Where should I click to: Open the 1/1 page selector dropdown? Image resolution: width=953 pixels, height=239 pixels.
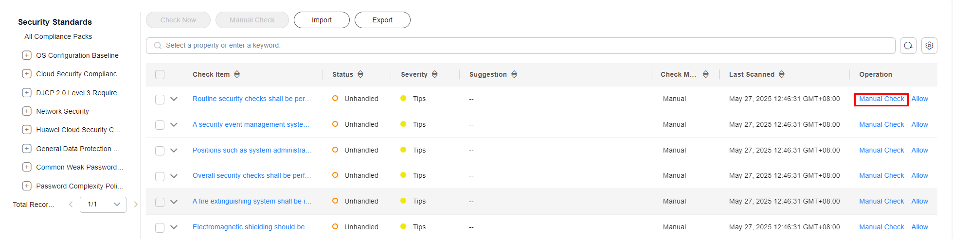click(103, 205)
